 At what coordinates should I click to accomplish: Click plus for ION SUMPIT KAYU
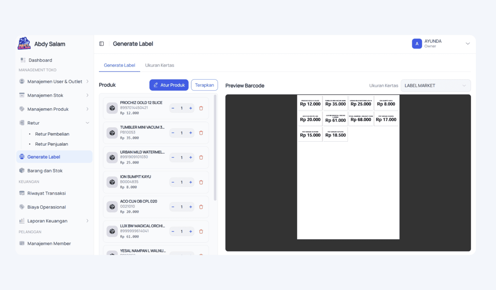tap(191, 182)
